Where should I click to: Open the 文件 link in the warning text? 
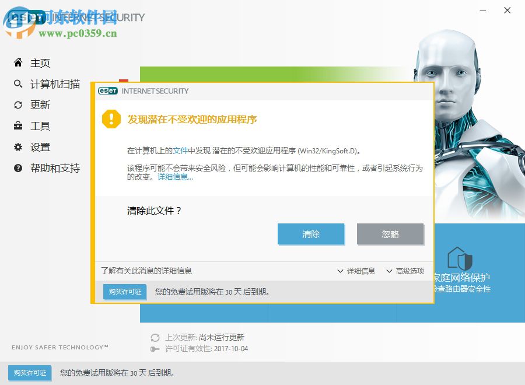click(x=180, y=150)
